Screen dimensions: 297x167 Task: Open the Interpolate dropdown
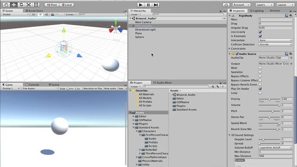coord(275,40)
